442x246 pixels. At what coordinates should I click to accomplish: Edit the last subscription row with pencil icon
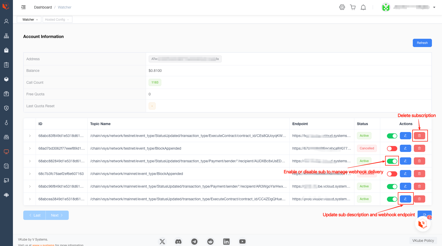click(x=405, y=199)
